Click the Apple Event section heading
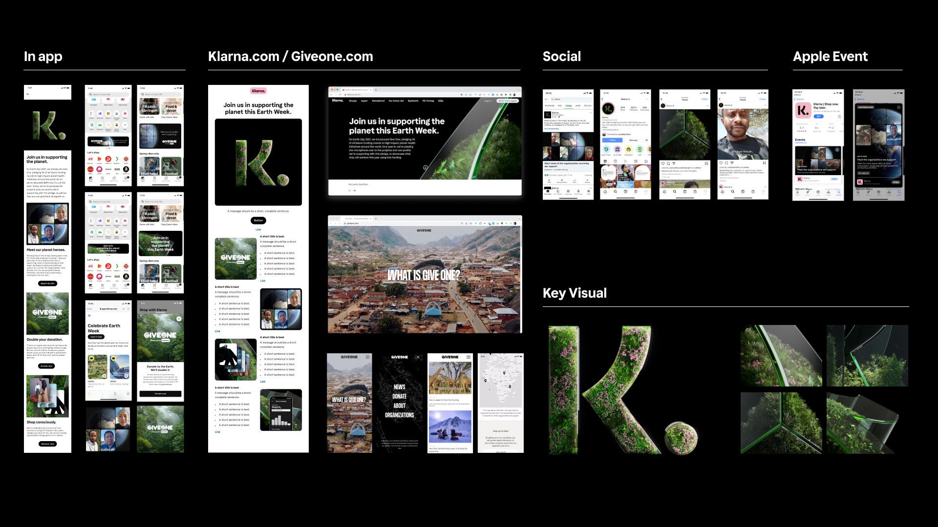The image size is (938, 527). coord(830,57)
